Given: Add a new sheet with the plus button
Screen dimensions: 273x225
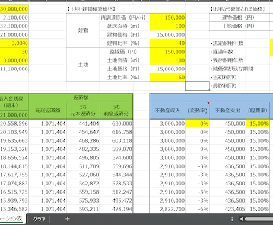Looking at the screenshot, I should tap(68, 219).
